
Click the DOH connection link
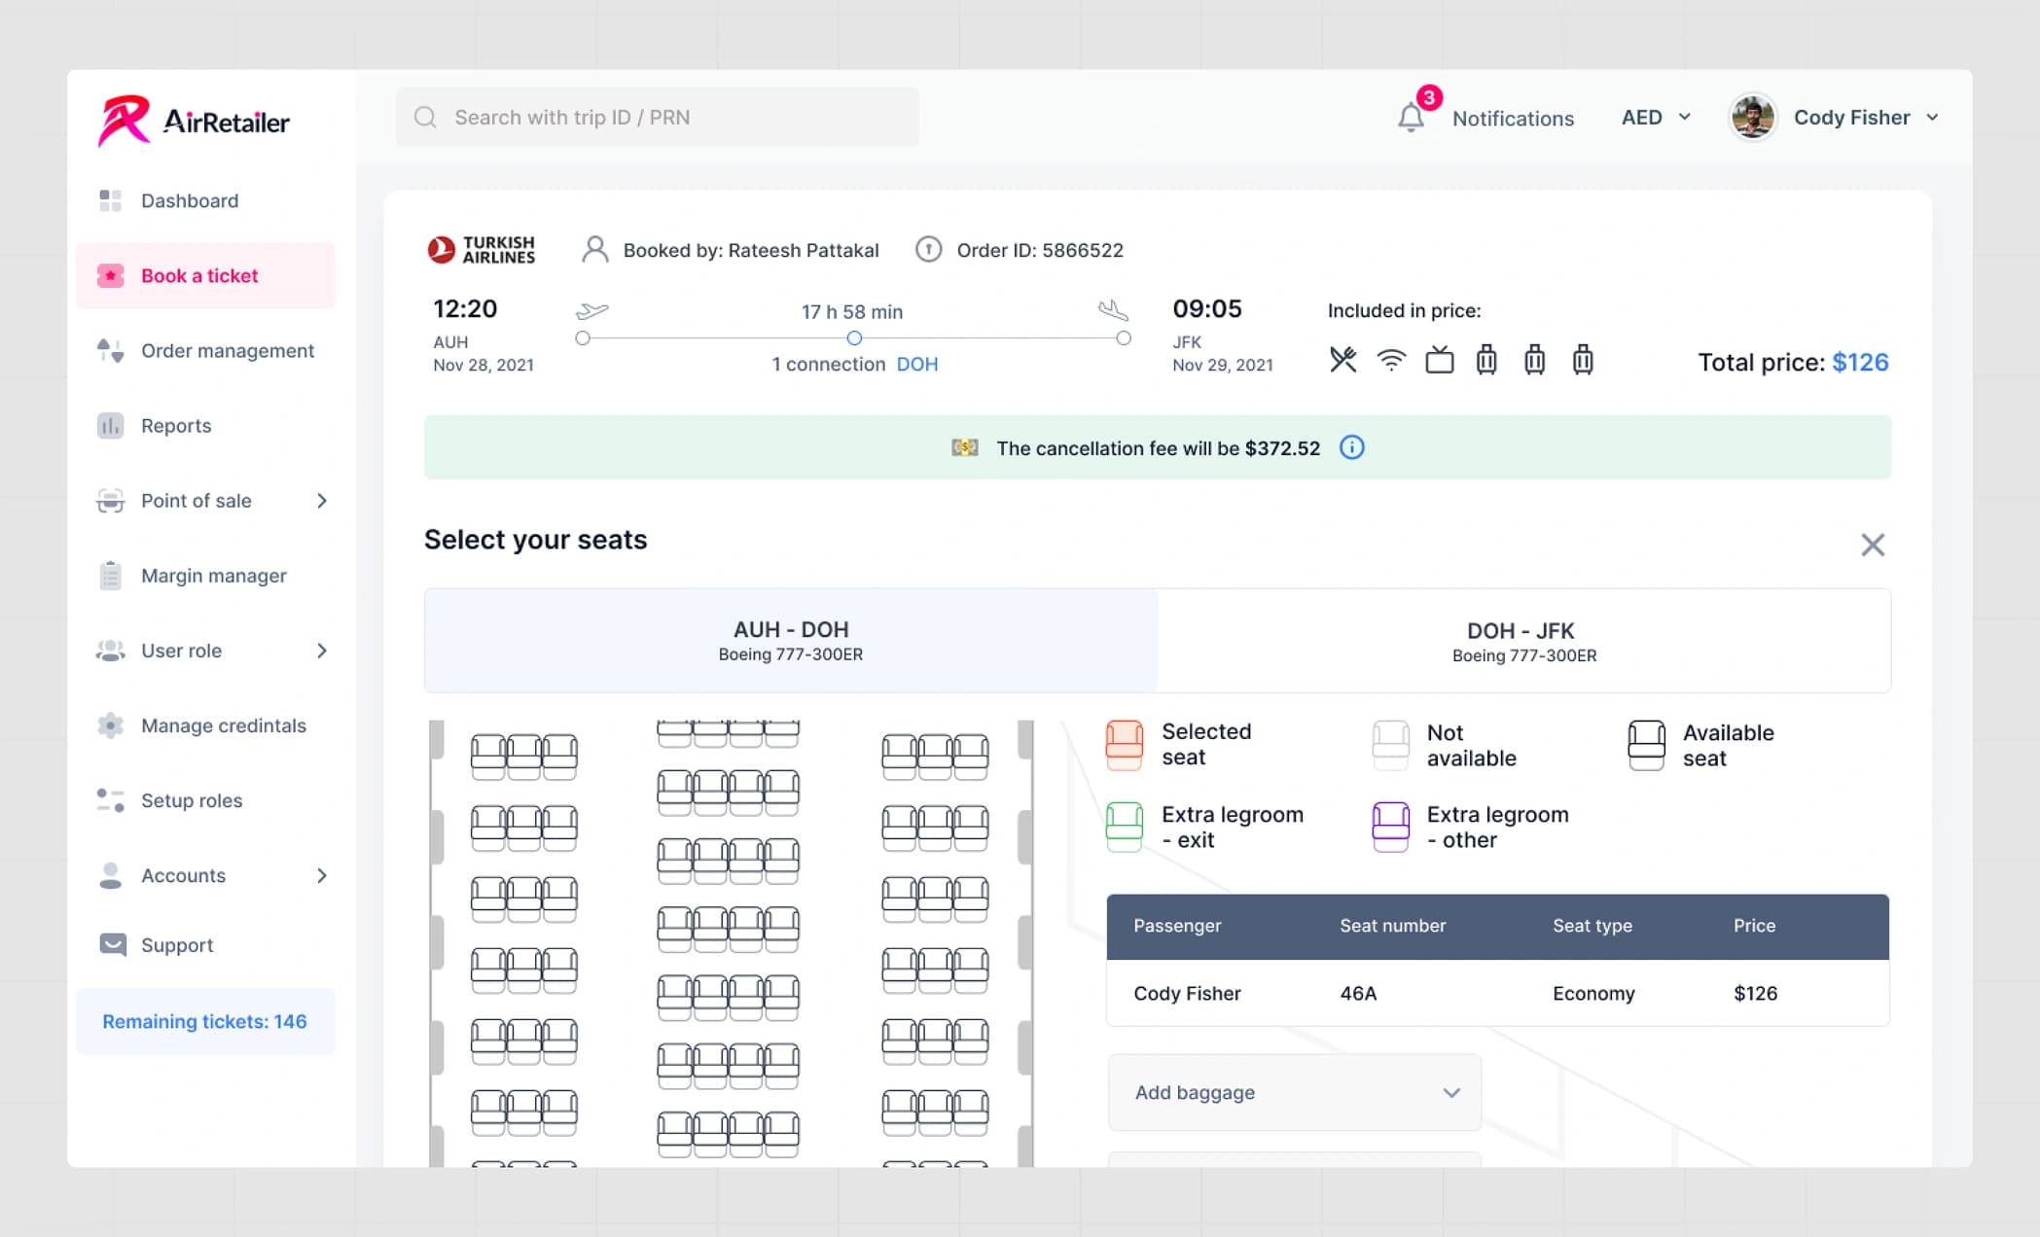click(917, 364)
